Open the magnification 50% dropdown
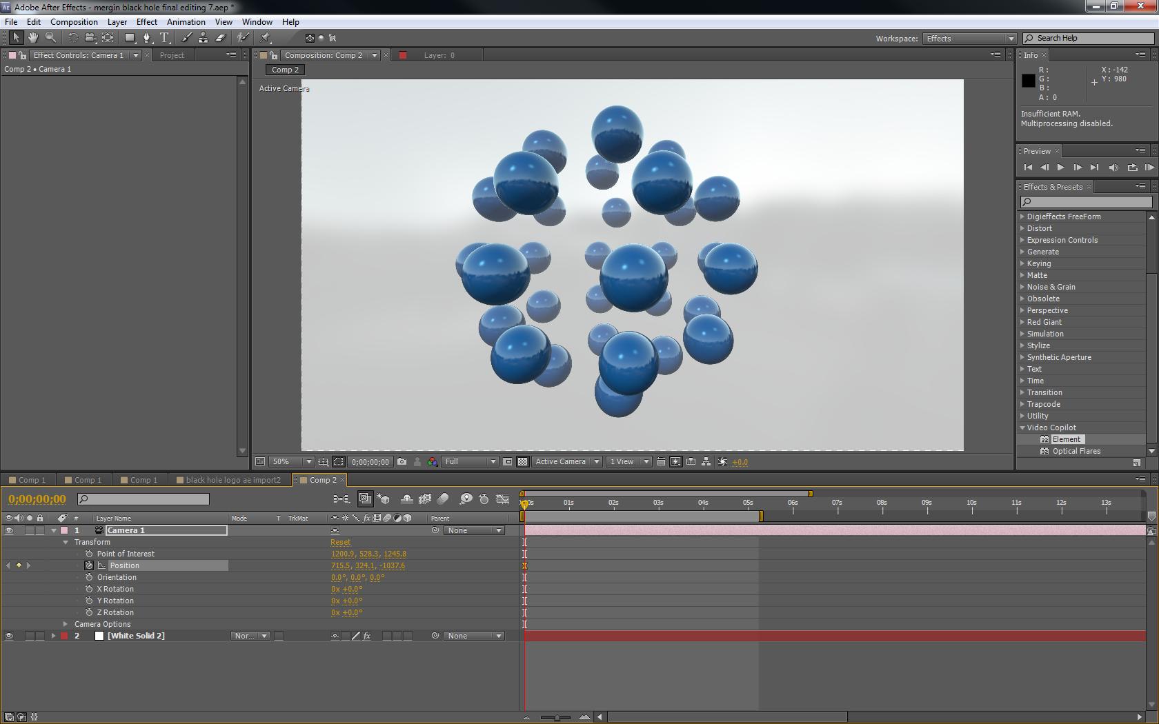Image resolution: width=1159 pixels, height=724 pixels. coord(292,462)
